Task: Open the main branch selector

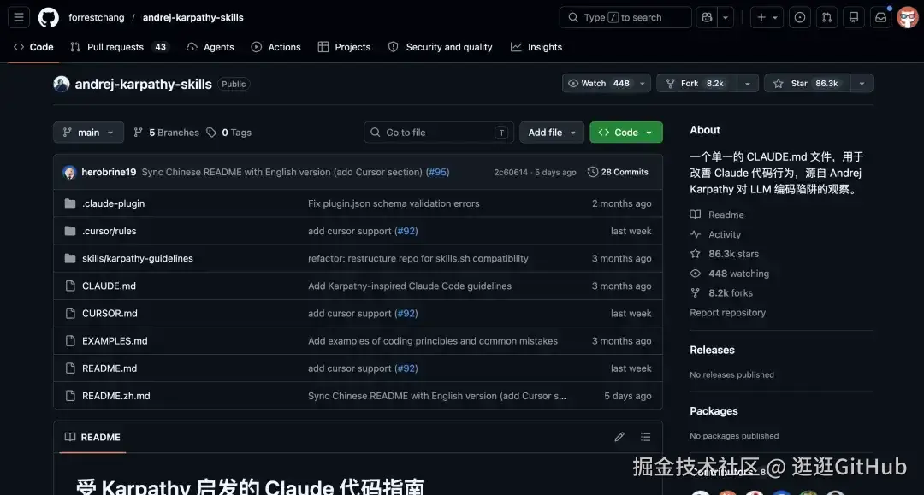Action: pyautogui.click(x=88, y=133)
